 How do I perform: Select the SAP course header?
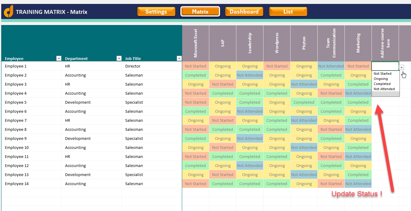point(223,43)
